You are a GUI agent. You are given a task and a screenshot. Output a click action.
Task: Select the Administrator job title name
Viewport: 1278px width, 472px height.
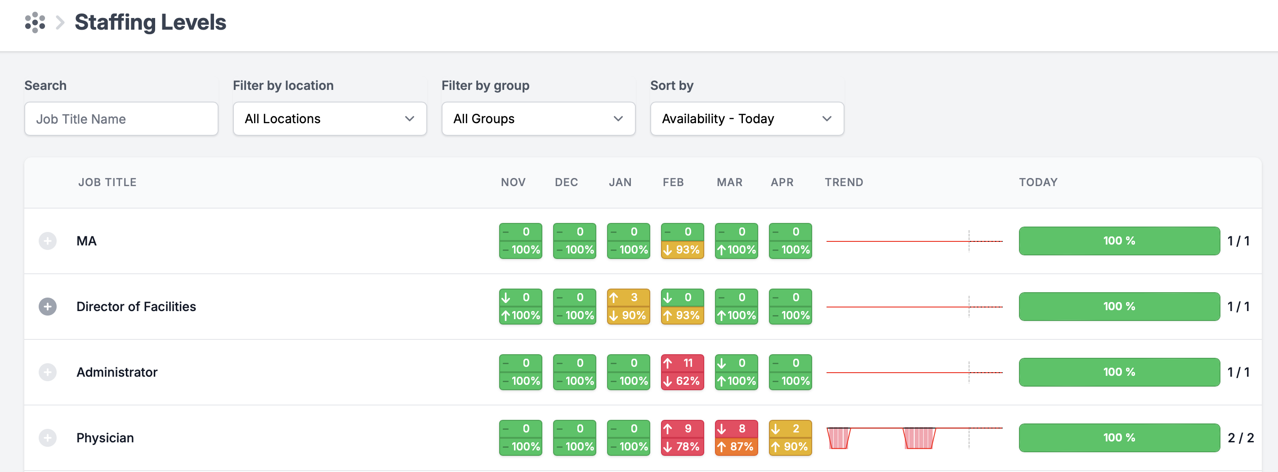click(x=116, y=372)
